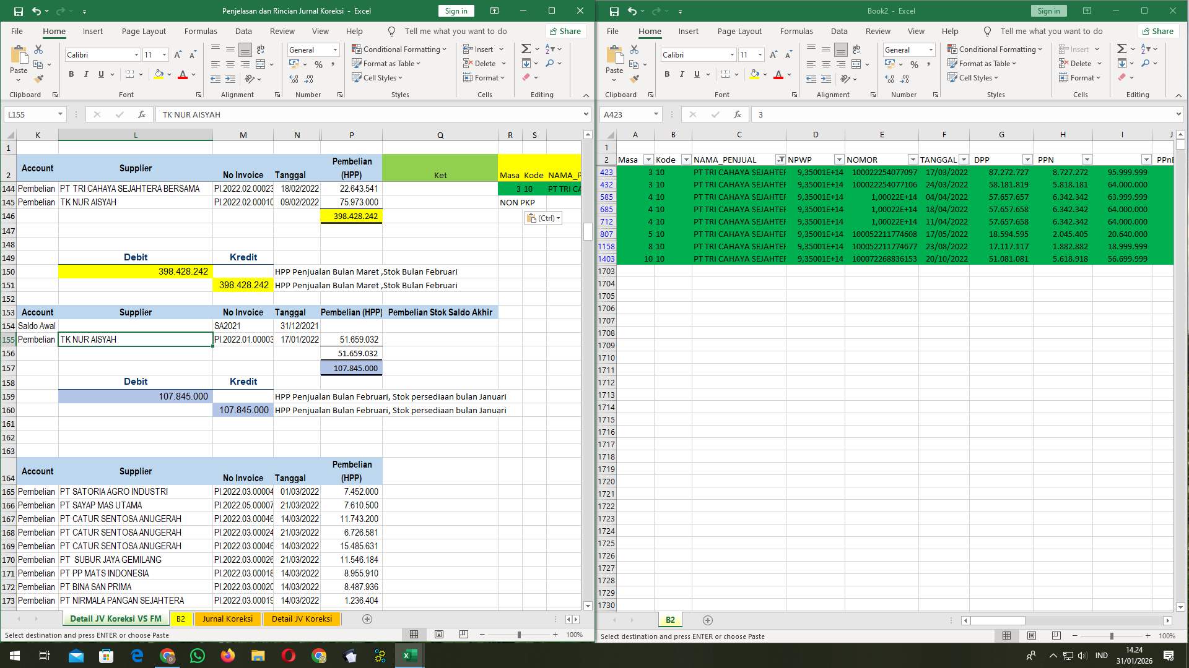Click the Cell Styles icon
Image resolution: width=1189 pixels, height=668 pixels.
tap(357, 78)
